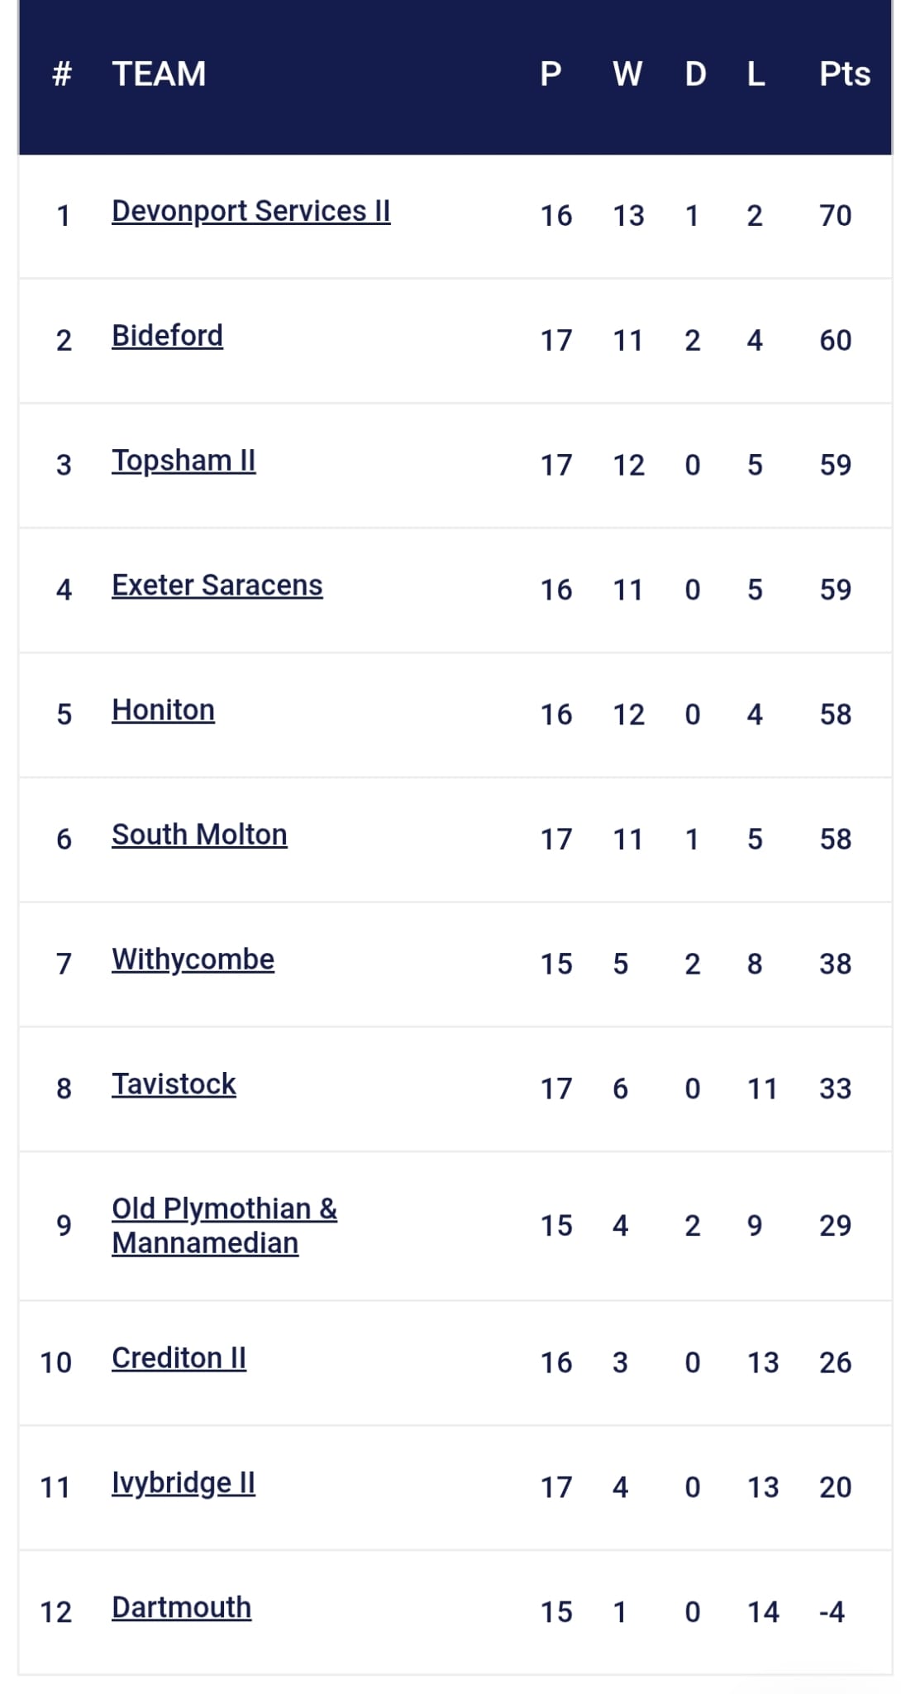Select the Tavistock team link
Viewport: 901px width, 1694px height.
[174, 1084]
